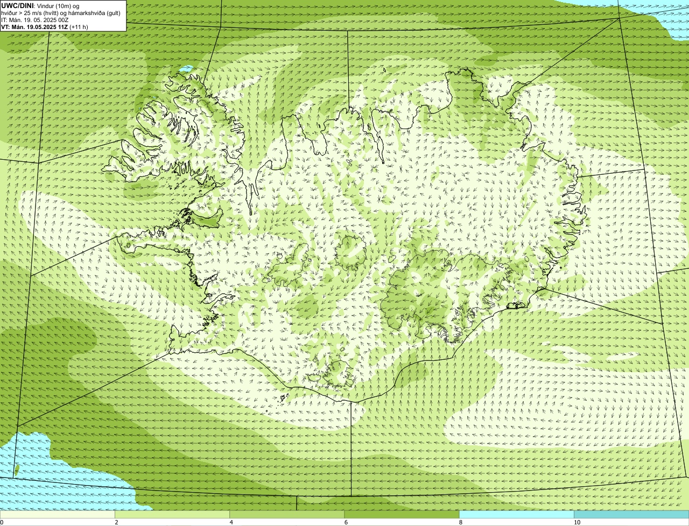Click the "IT: Mán. 19. 05. 2025 00Z" line
This screenshot has width=689, height=526.
pyautogui.click(x=35, y=20)
